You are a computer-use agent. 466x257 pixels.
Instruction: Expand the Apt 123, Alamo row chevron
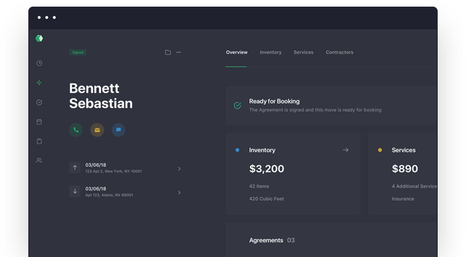coord(179,192)
